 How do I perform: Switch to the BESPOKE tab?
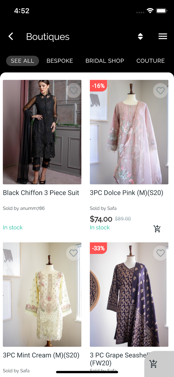[60, 61]
